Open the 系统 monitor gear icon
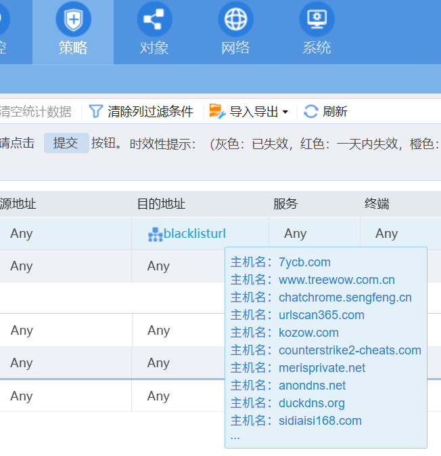The height and width of the screenshot is (456, 441). point(317,19)
